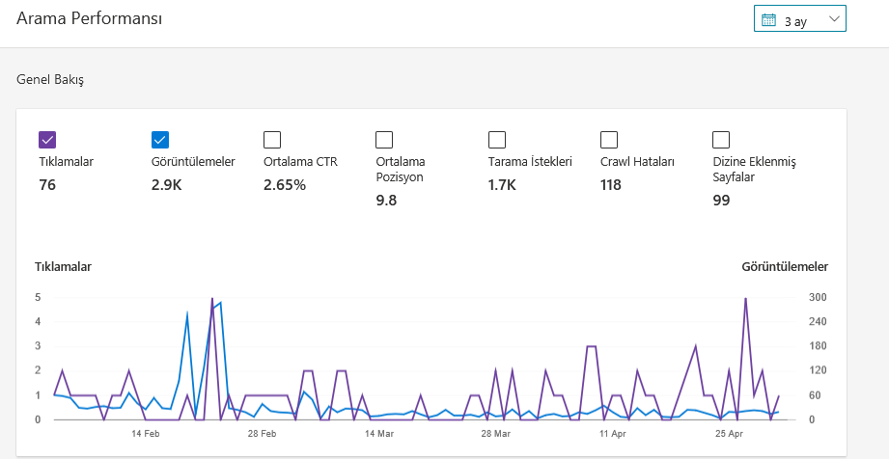Screen dimensions: 889x459
Task: Click the Tıklamalar left axis title
Action: 63,266
